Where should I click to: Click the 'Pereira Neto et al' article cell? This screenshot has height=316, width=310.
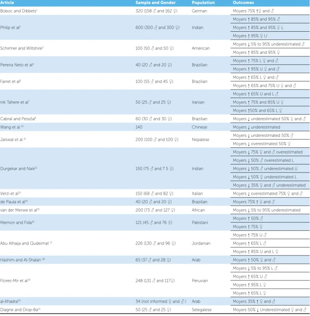point(17,65)
